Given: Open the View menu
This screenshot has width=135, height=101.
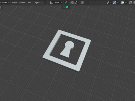Looking at the screenshot, I should (x=14, y=3).
